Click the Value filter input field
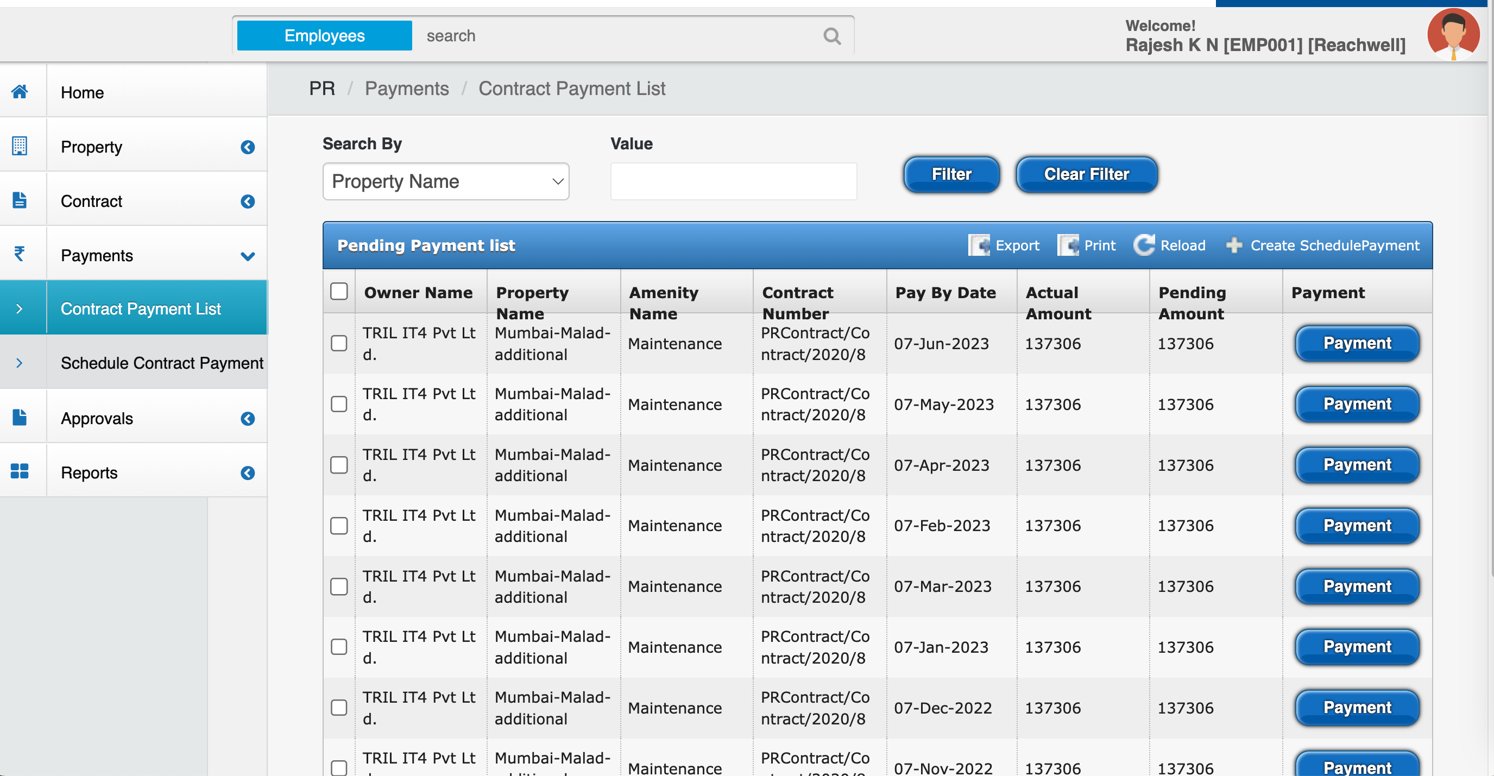 click(x=733, y=181)
